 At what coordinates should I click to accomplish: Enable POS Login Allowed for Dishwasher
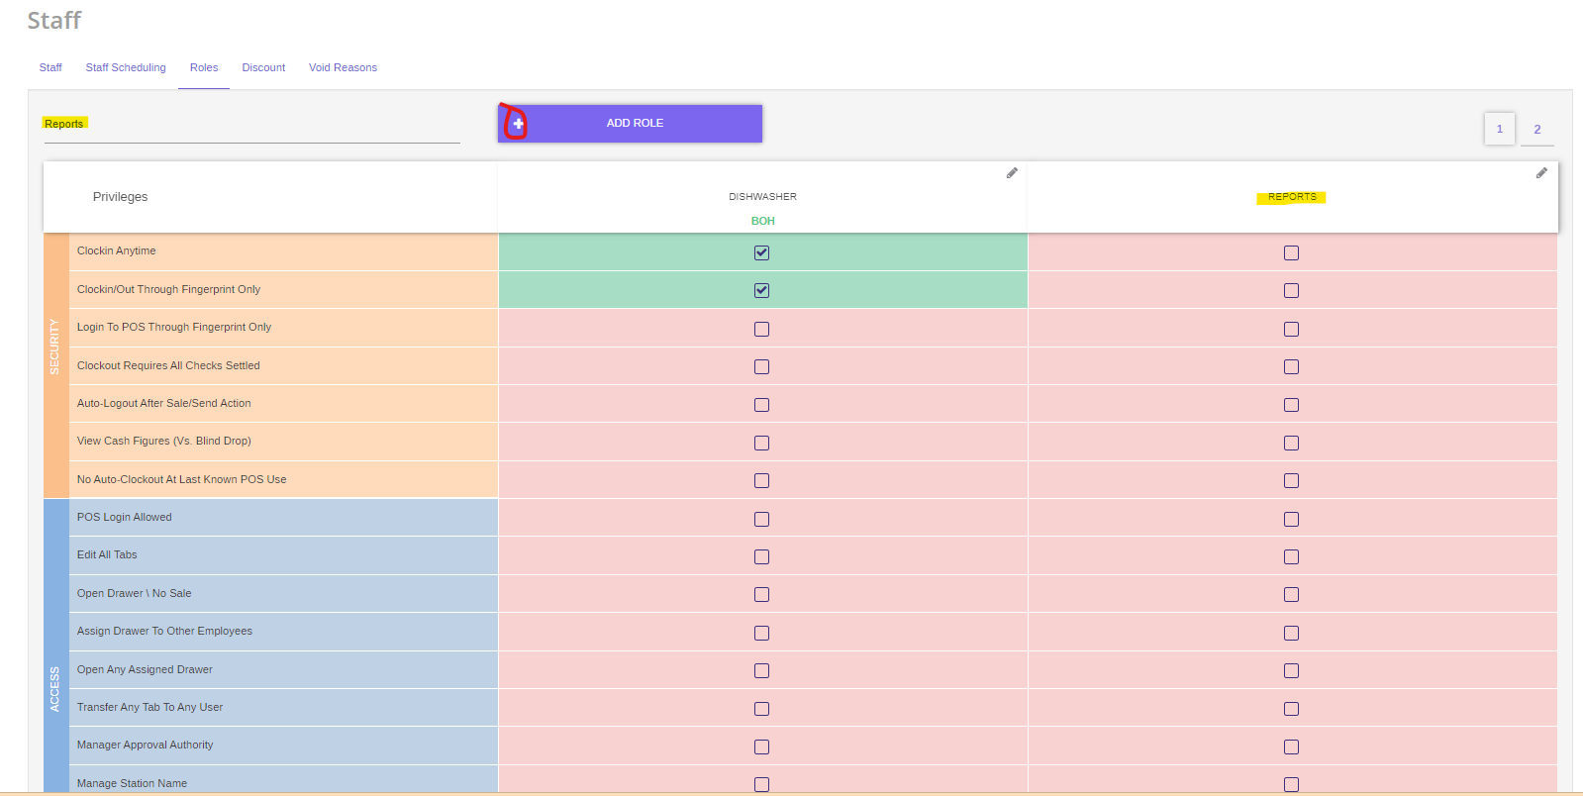tap(761, 519)
